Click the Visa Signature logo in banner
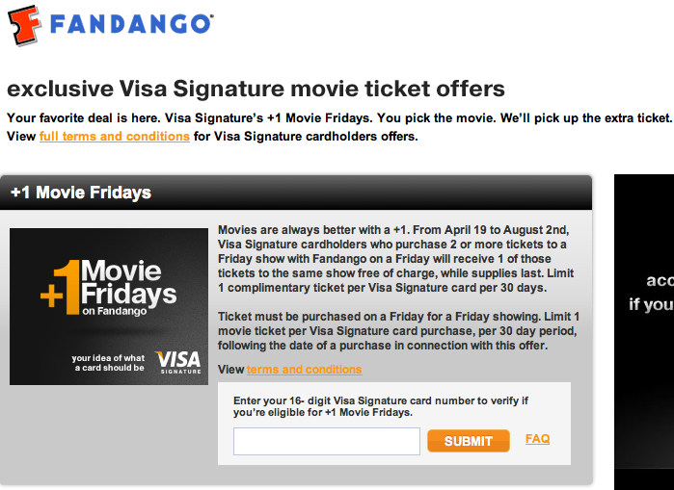The height and width of the screenshot is (490, 674). pyautogui.click(x=178, y=363)
